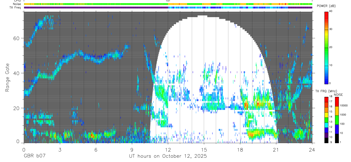Click the 1 label on NOISE legend
This screenshot has height=162, width=351.
[340, 142]
